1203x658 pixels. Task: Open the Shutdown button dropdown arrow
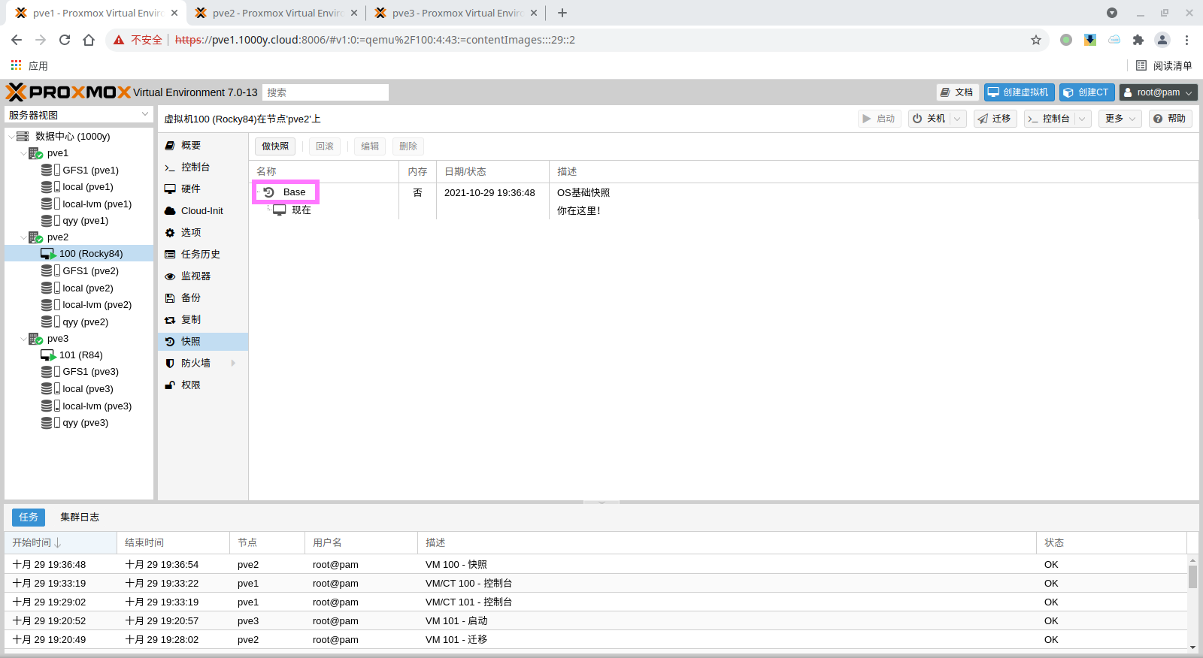tap(957, 119)
